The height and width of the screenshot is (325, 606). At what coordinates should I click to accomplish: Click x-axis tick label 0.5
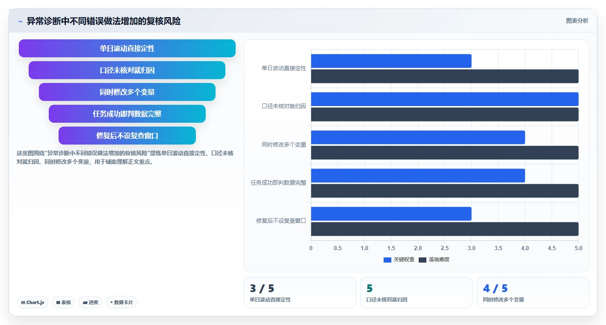click(337, 248)
